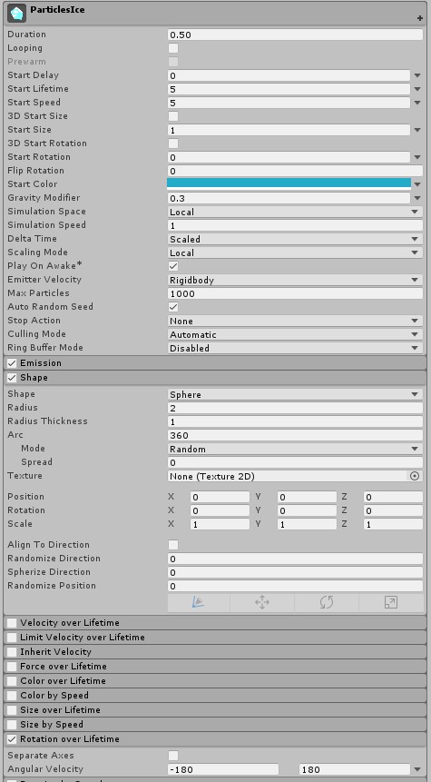Image resolution: width=431 pixels, height=782 pixels.
Task: Open the Start Color mode dropdown arrow
Action: click(x=417, y=184)
